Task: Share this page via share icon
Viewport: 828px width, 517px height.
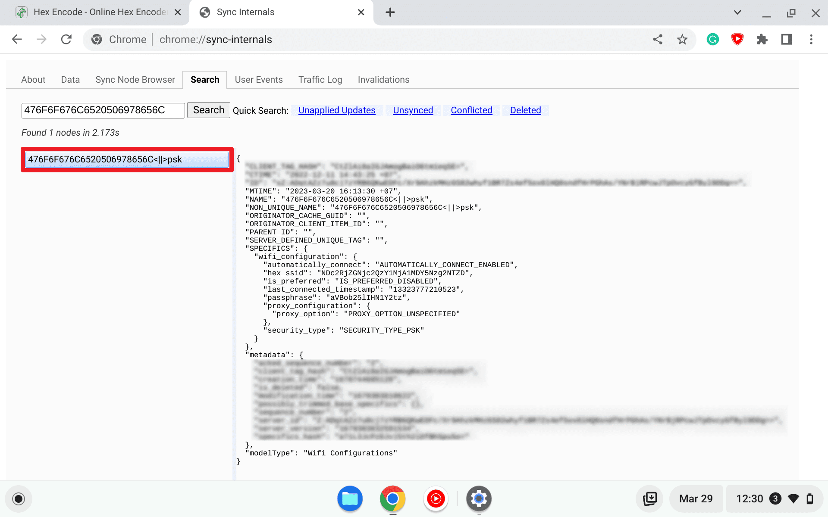Action: coord(658,39)
